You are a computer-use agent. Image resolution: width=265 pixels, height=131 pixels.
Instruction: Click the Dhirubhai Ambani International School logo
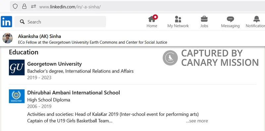pyautogui.click(x=17, y=96)
